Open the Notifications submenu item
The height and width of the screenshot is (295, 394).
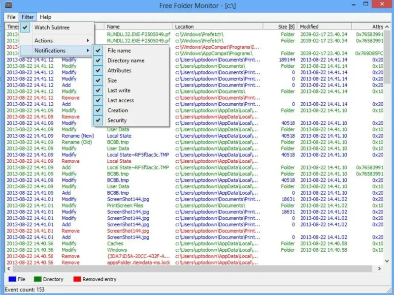56,51
